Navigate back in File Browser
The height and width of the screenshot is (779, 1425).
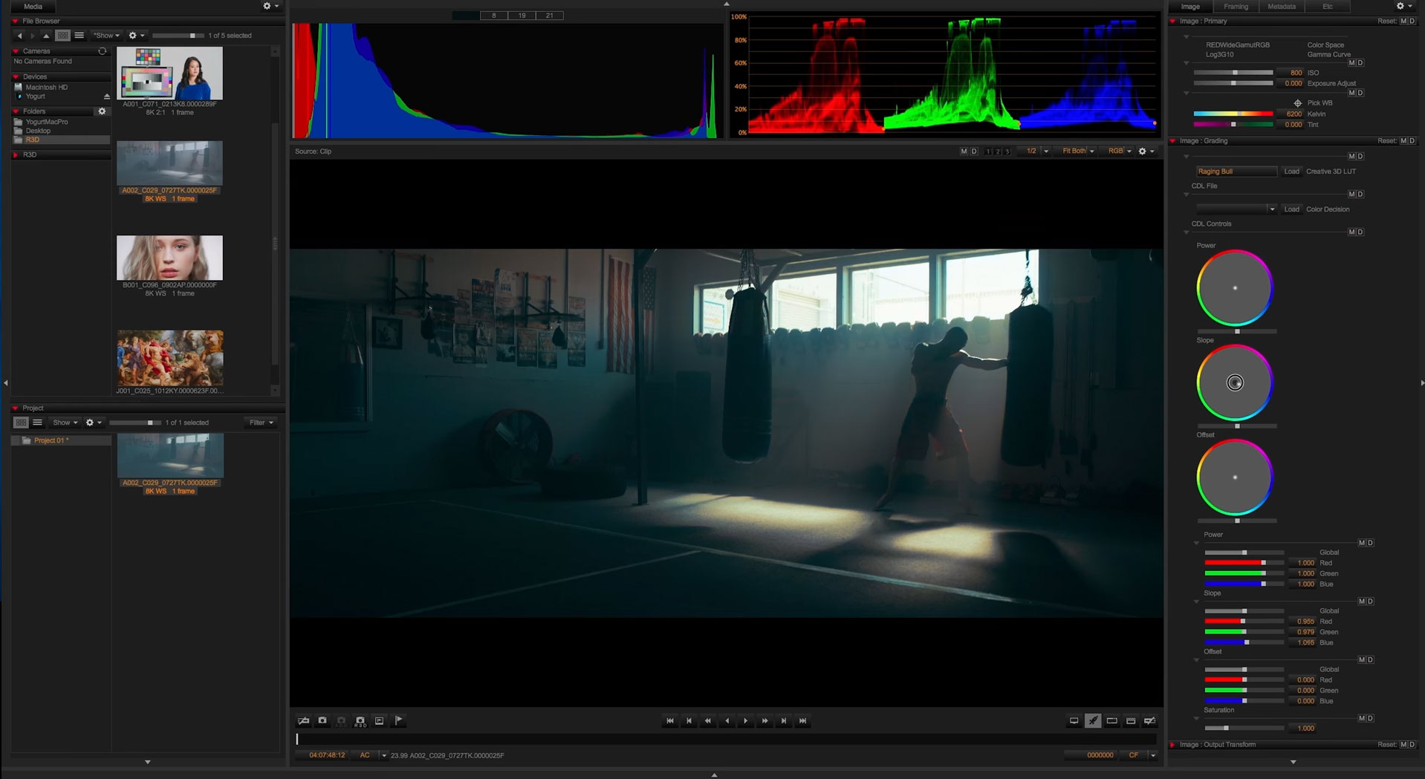[19, 36]
